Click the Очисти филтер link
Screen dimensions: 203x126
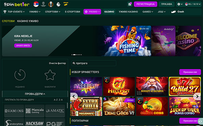[x=58, y=63]
